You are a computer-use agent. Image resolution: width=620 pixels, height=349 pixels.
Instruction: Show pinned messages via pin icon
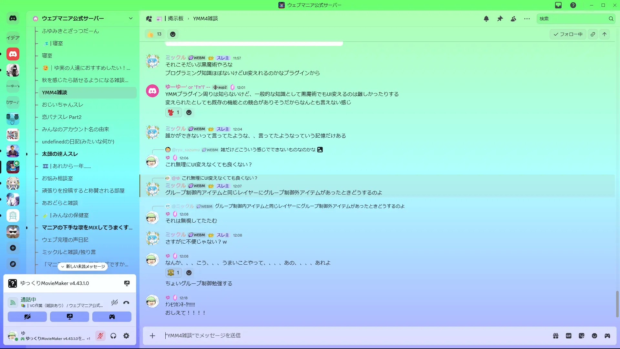click(x=500, y=19)
